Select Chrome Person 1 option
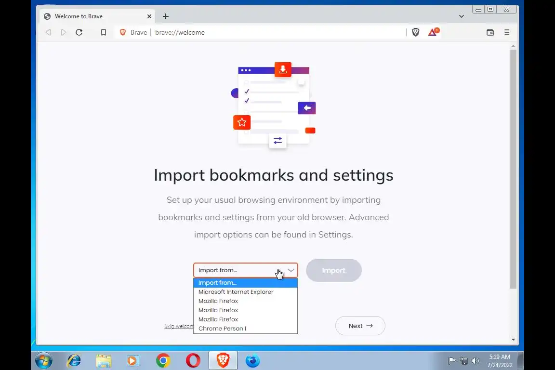Viewport: 555px width, 370px height. pos(245,328)
